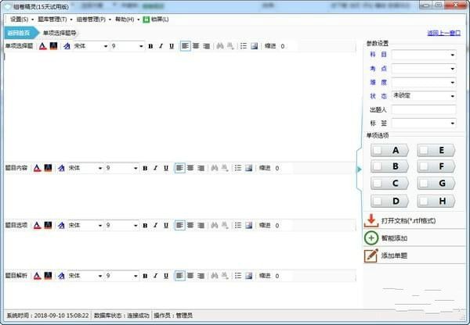Click insert image icon in 题目内容 toolbar

coord(248,168)
